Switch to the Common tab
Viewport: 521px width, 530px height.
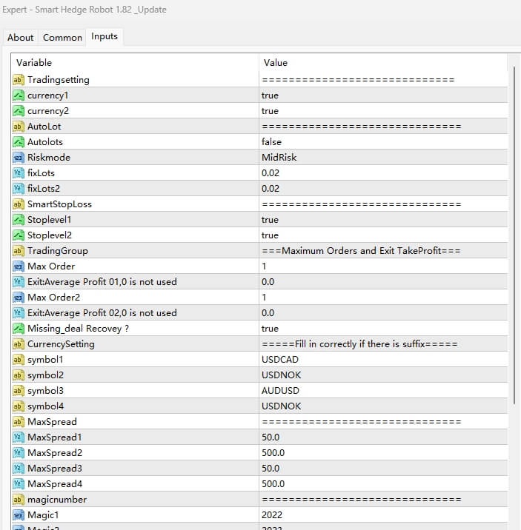coord(62,38)
